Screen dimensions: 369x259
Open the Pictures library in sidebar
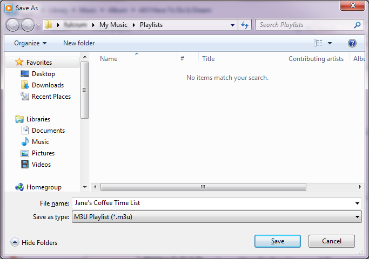point(43,153)
